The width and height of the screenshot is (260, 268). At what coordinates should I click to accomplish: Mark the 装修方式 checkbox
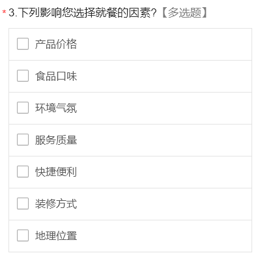(23, 203)
